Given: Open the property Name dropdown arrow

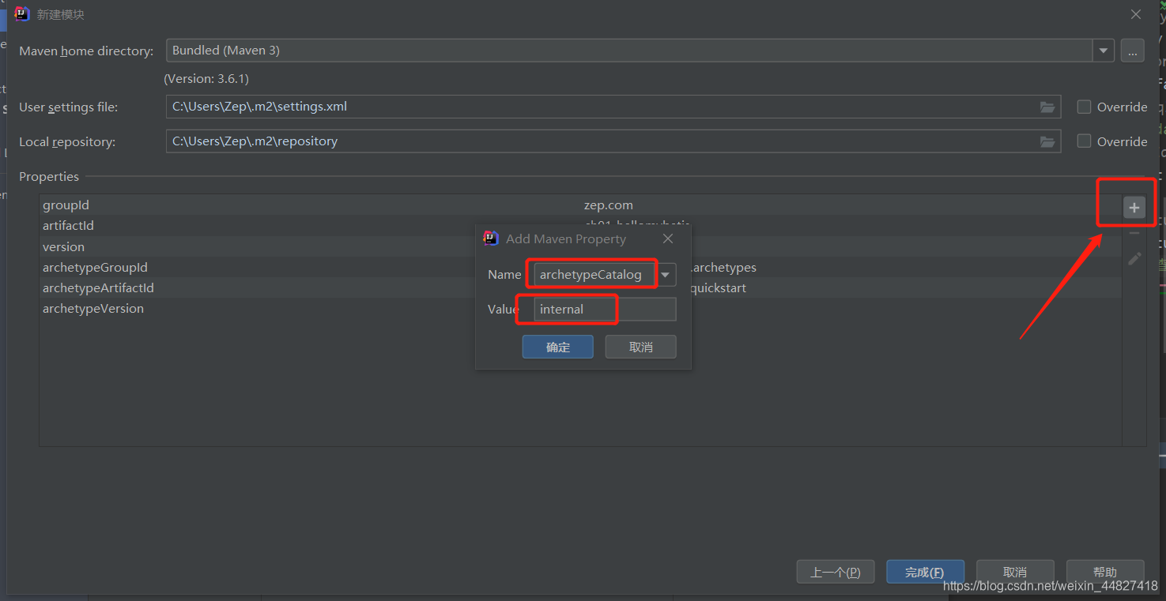Looking at the screenshot, I should [666, 275].
